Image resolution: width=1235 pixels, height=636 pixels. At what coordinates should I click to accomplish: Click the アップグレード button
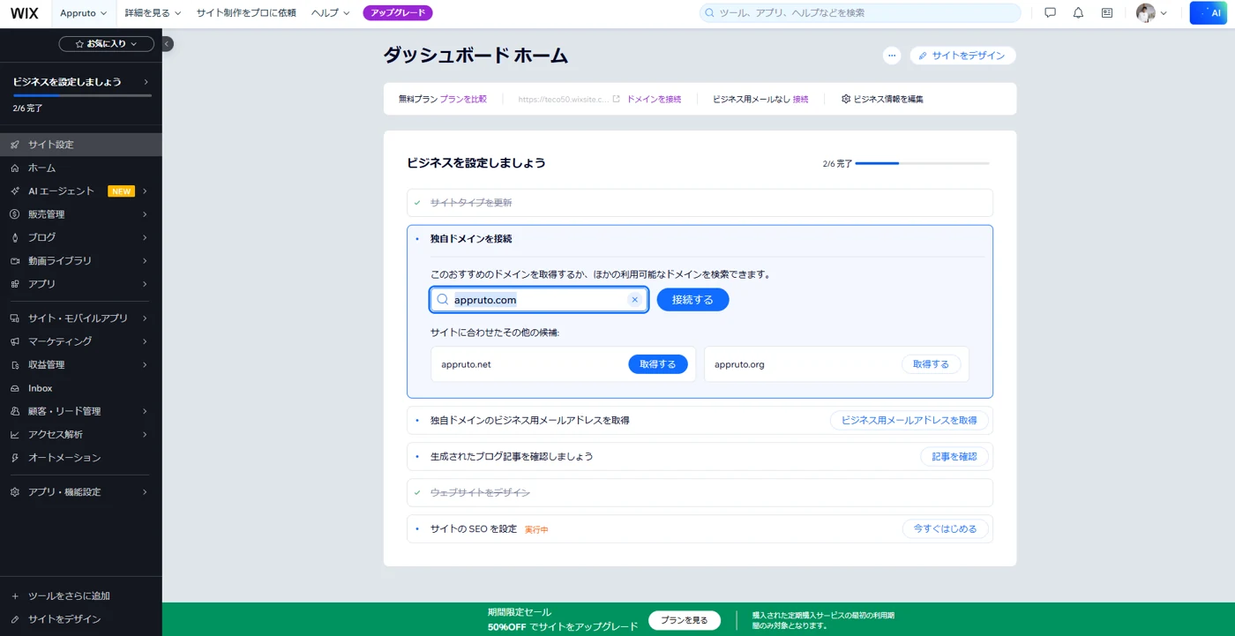point(398,13)
